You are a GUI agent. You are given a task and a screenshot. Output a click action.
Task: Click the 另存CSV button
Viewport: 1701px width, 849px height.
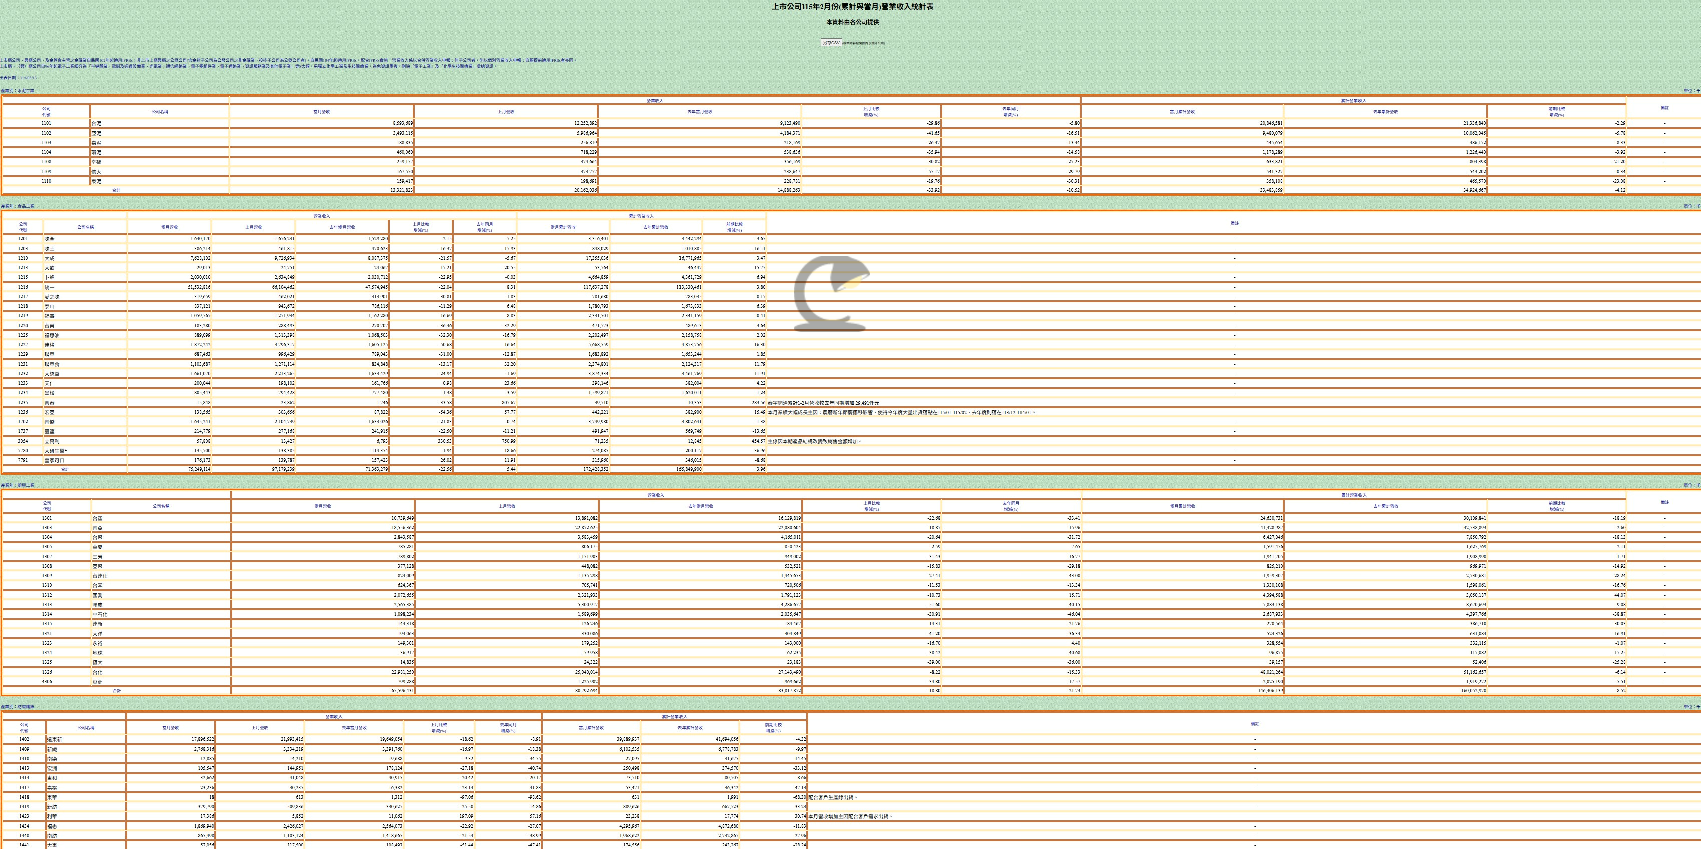[831, 42]
